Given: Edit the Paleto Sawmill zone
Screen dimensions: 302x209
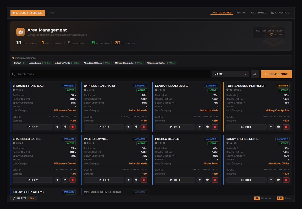Looking at the screenshot, I should (x=104, y=180).
